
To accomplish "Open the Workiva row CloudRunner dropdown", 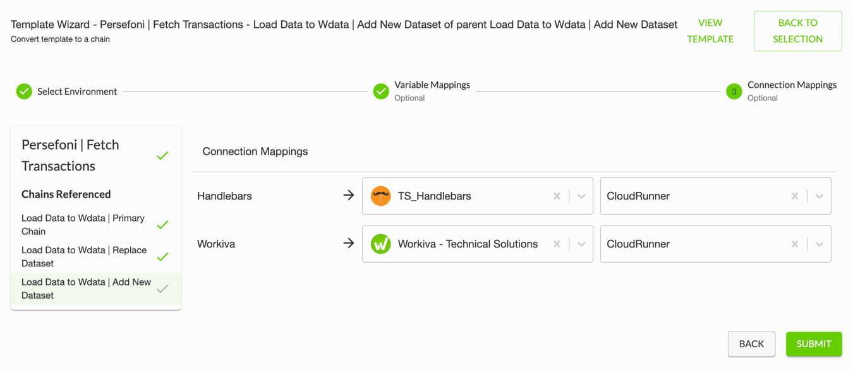I will tap(820, 244).
